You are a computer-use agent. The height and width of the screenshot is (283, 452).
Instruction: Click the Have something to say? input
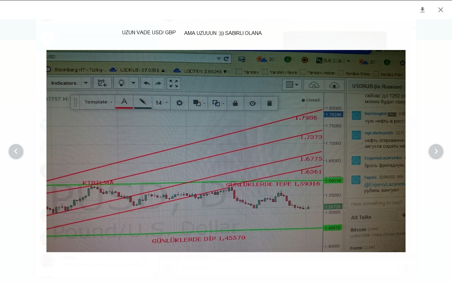pyautogui.click(x=376, y=203)
